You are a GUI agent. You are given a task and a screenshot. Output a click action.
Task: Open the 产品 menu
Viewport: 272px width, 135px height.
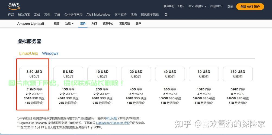[x=11, y=15]
